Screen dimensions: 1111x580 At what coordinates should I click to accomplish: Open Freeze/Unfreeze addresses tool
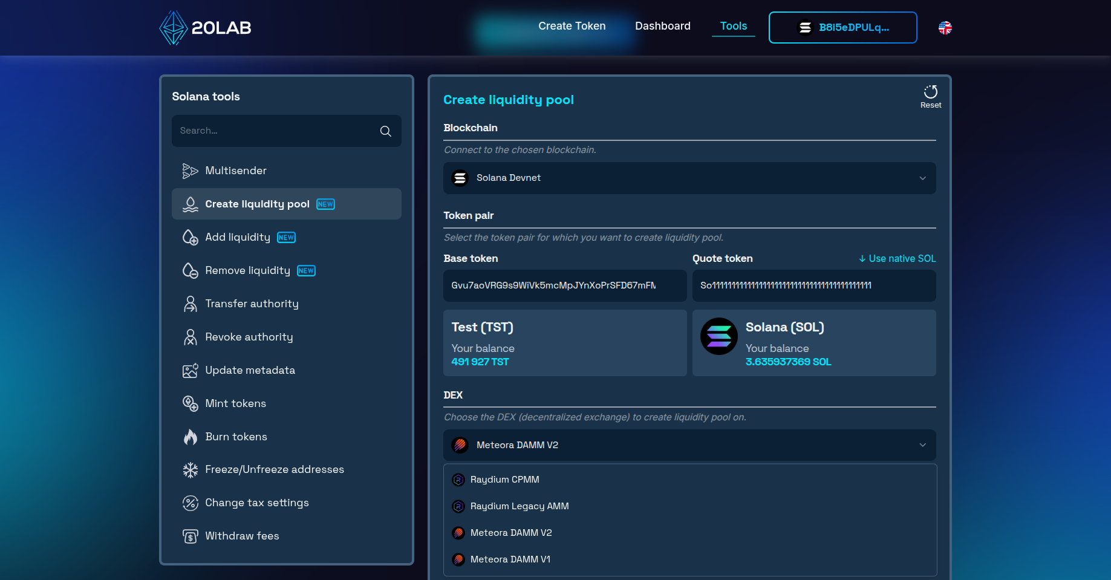(287, 470)
